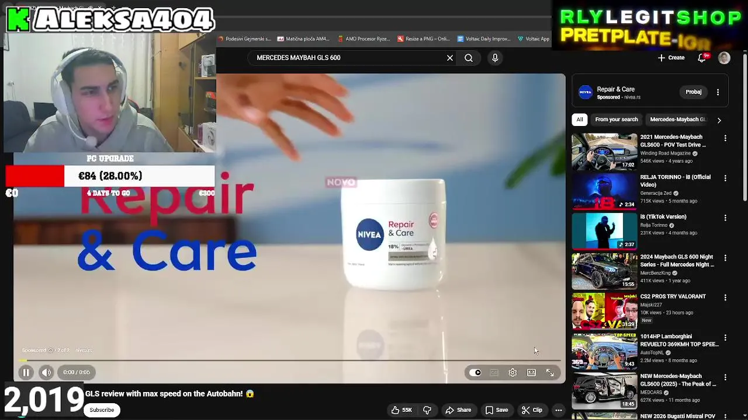Open notifications bell icon
This screenshot has width=748, height=420.
point(703,58)
